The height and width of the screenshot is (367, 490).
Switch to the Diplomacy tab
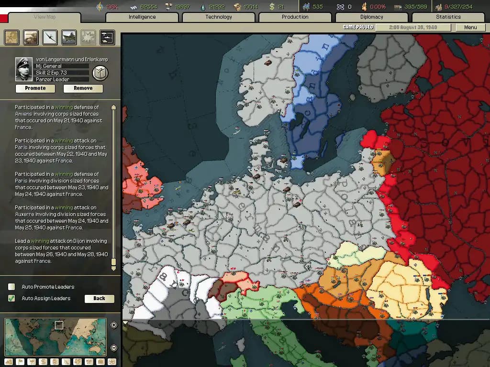(372, 17)
